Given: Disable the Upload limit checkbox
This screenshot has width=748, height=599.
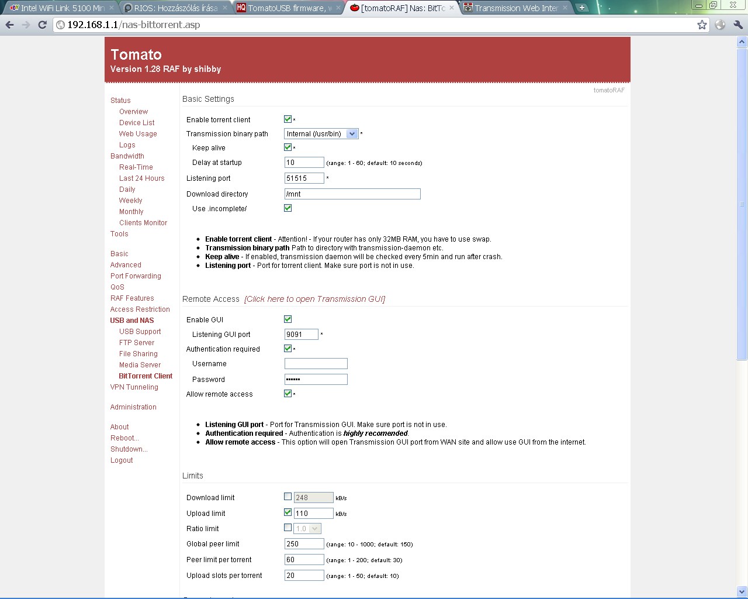Looking at the screenshot, I should pyautogui.click(x=288, y=512).
